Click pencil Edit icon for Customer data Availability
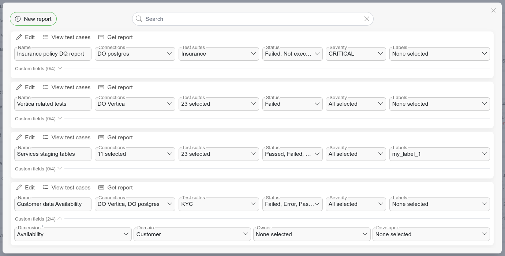The width and height of the screenshot is (505, 256). (19, 188)
